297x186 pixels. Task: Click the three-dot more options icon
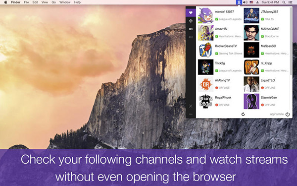pyautogui.click(x=191, y=37)
